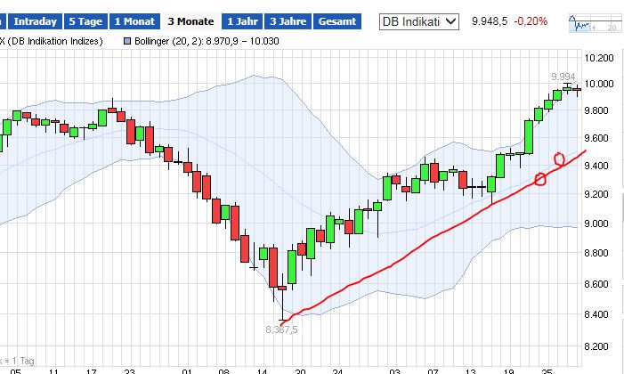Select the 3 Monate tab
The image size is (624, 374).
(190, 21)
